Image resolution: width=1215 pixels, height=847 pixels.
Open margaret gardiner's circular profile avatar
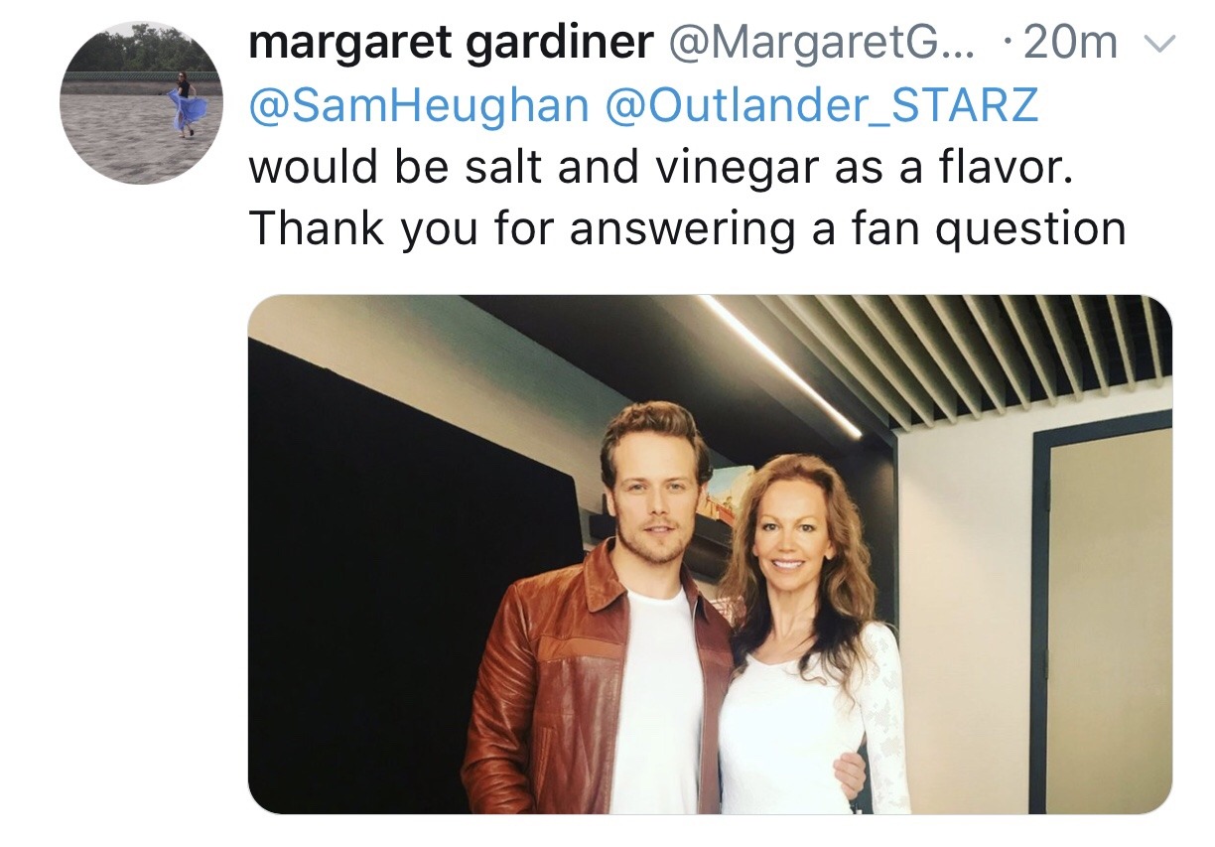pyautogui.click(x=142, y=103)
